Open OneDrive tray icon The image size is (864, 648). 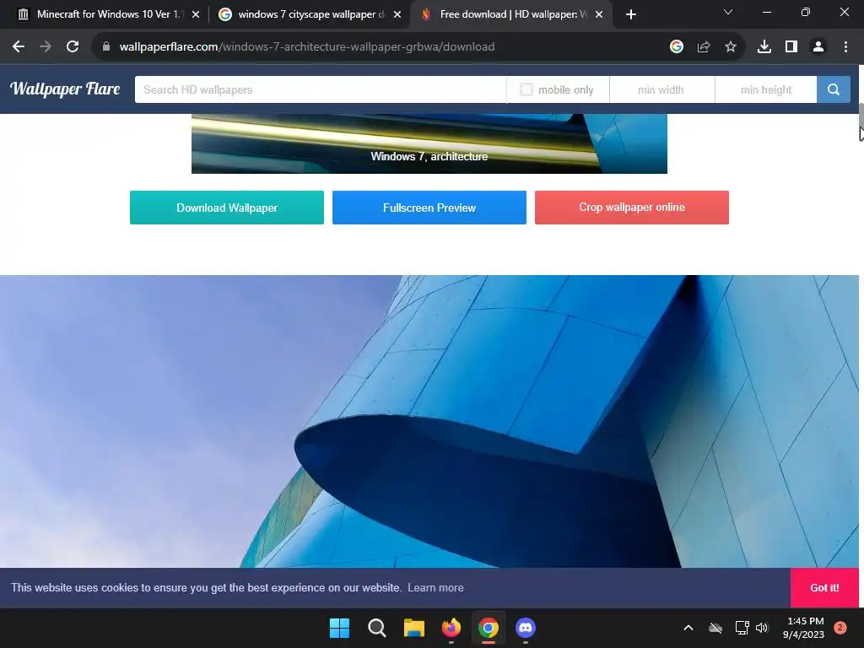coord(715,628)
